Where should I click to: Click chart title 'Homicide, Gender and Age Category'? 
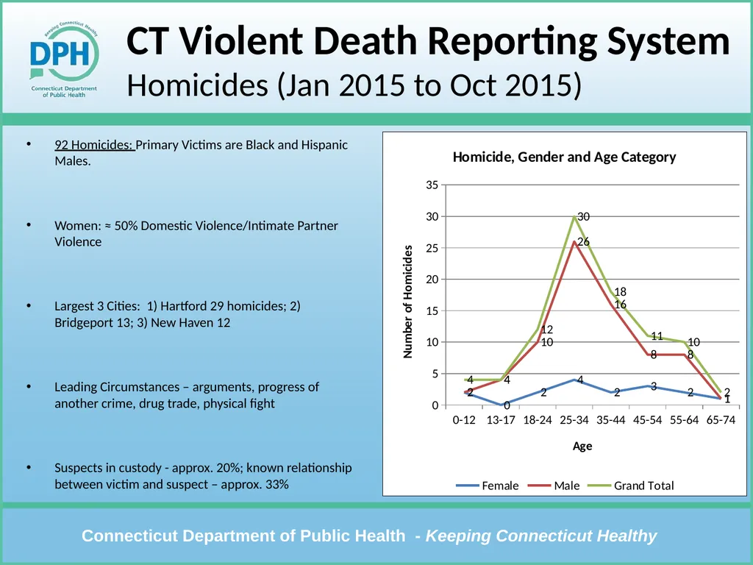(x=564, y=157)
